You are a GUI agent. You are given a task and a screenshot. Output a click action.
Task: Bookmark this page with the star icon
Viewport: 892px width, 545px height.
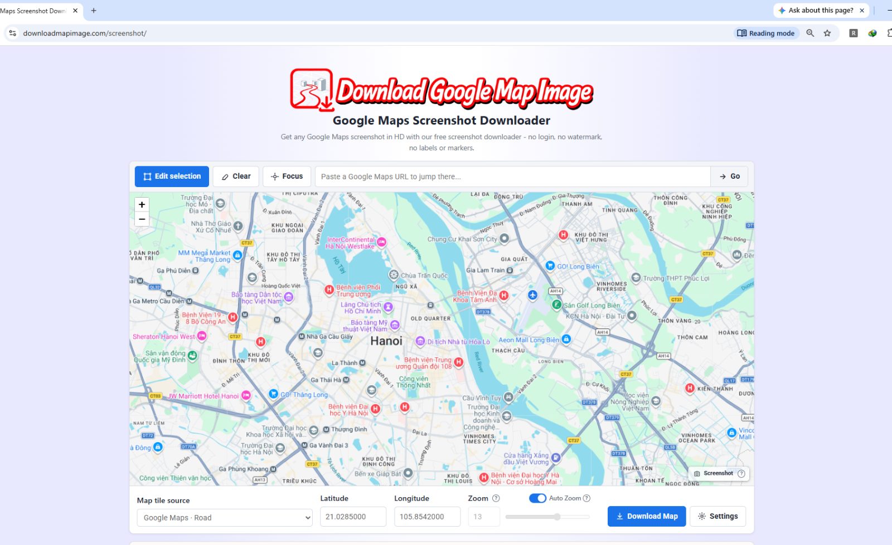tap(827, 33)
